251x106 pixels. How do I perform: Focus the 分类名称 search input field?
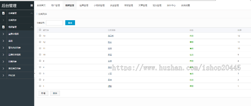click(x=54, y=23)
